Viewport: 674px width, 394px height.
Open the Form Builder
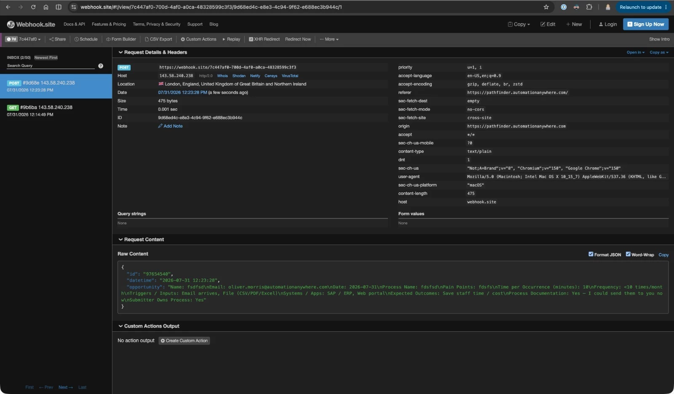coord(121,39)
